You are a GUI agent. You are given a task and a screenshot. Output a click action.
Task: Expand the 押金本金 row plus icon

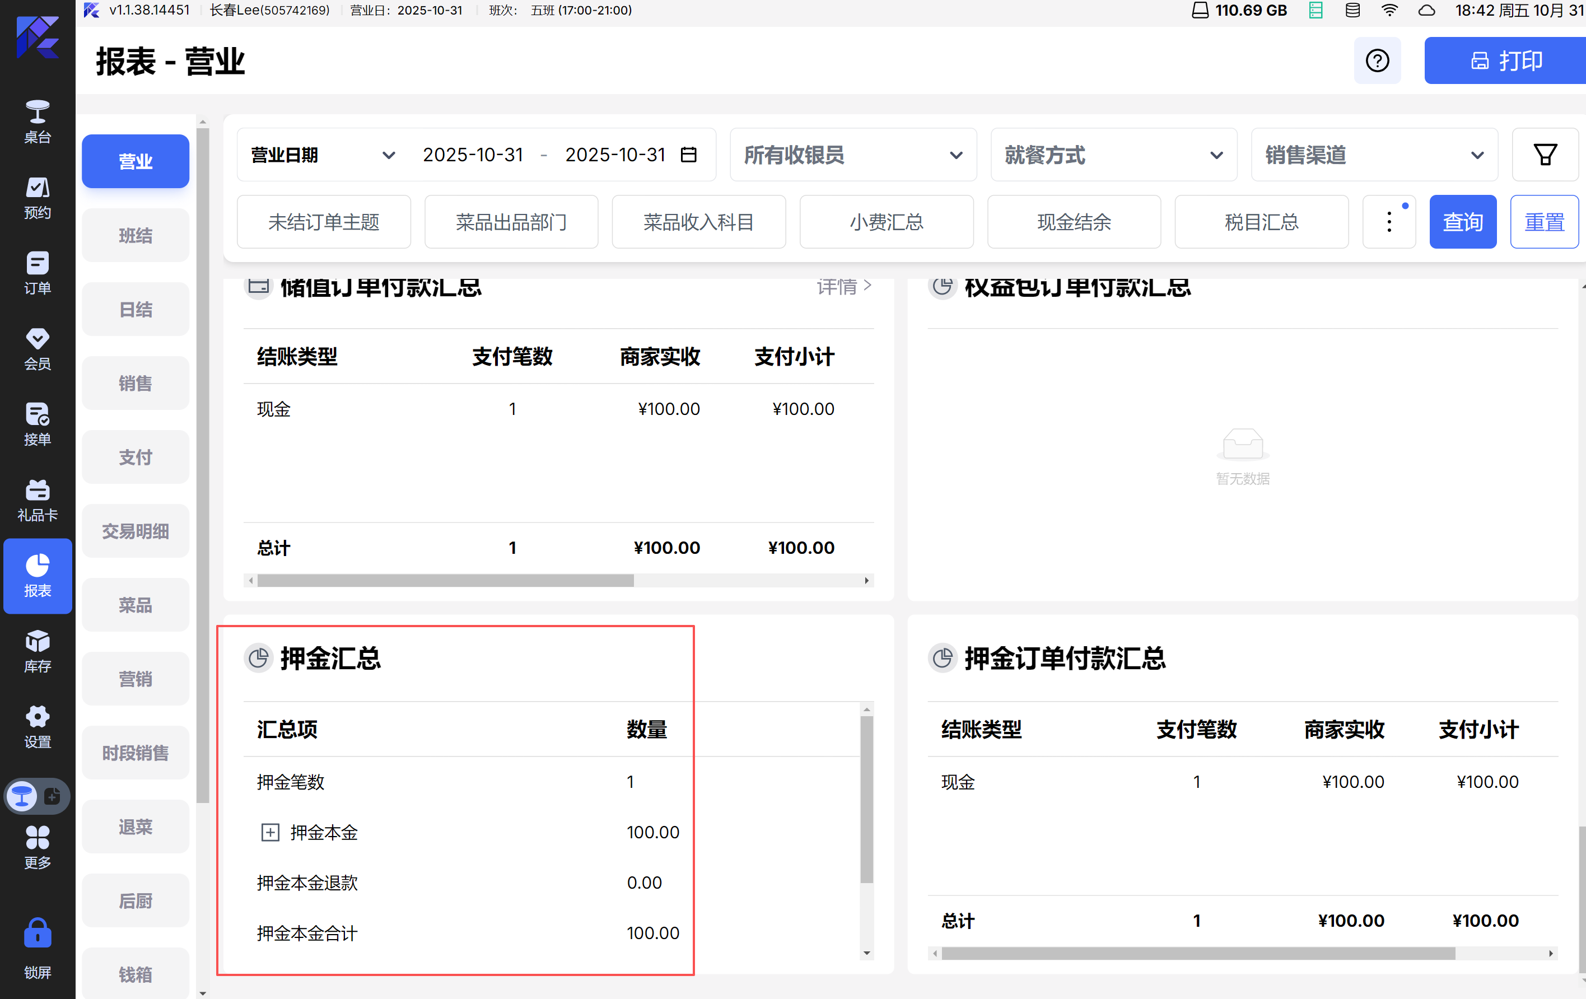tap(270, 832)
